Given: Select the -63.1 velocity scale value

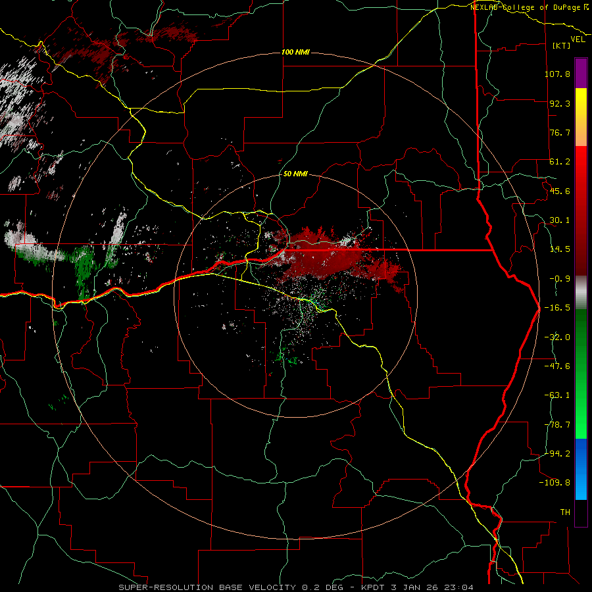Looking at the screenshot, I should pos(557,395).
